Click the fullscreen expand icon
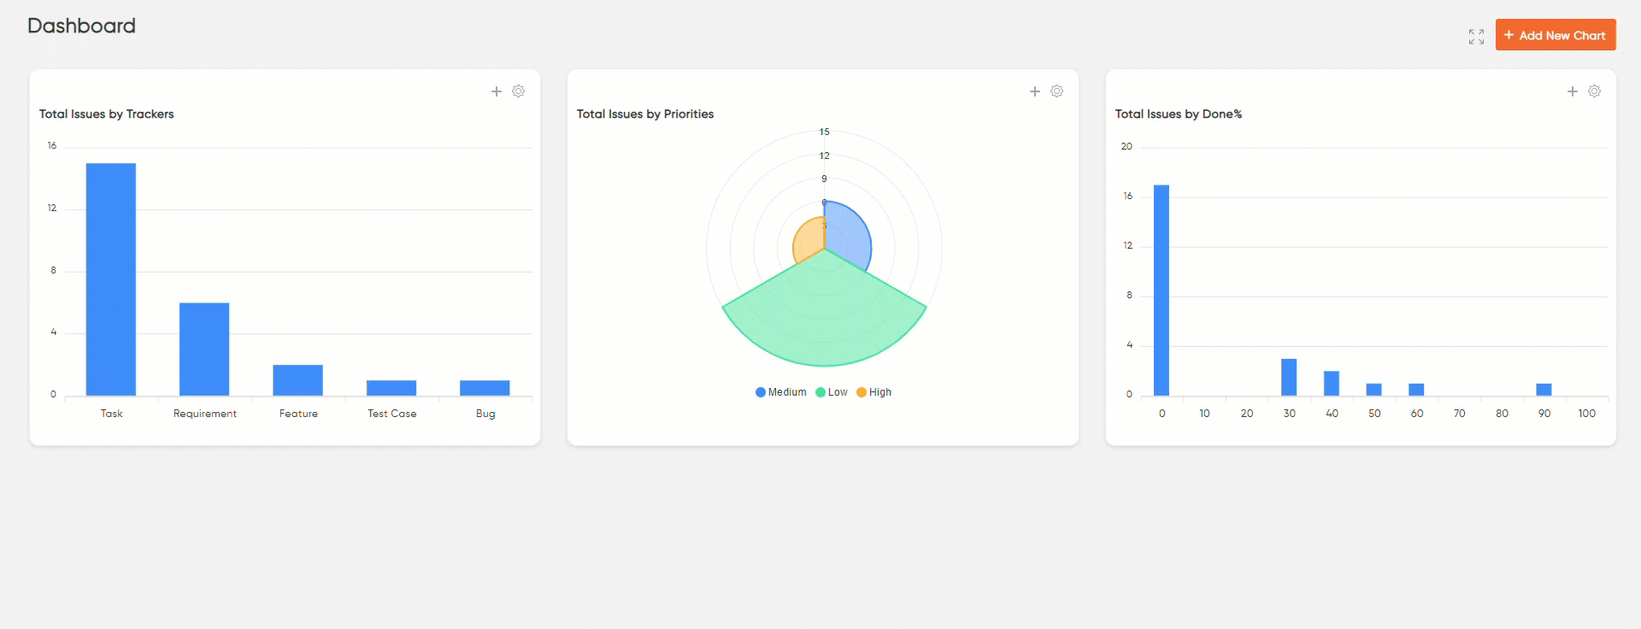The width and height of the screenshot is (1641, 629). pos(1476,37)
